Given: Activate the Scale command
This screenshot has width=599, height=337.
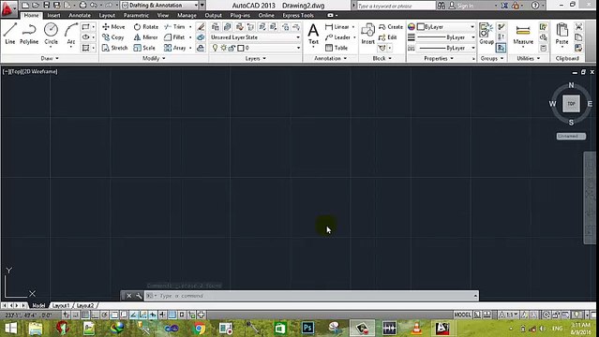Looking at the screenshot, I should click(144, 48).
